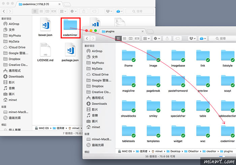Viewport: 236px width, 165px height.
Task: Switch plugins window to column view
Action: tap(131, 38)
